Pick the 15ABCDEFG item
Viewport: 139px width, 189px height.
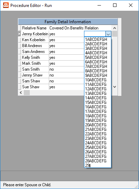tap(98, 102)
